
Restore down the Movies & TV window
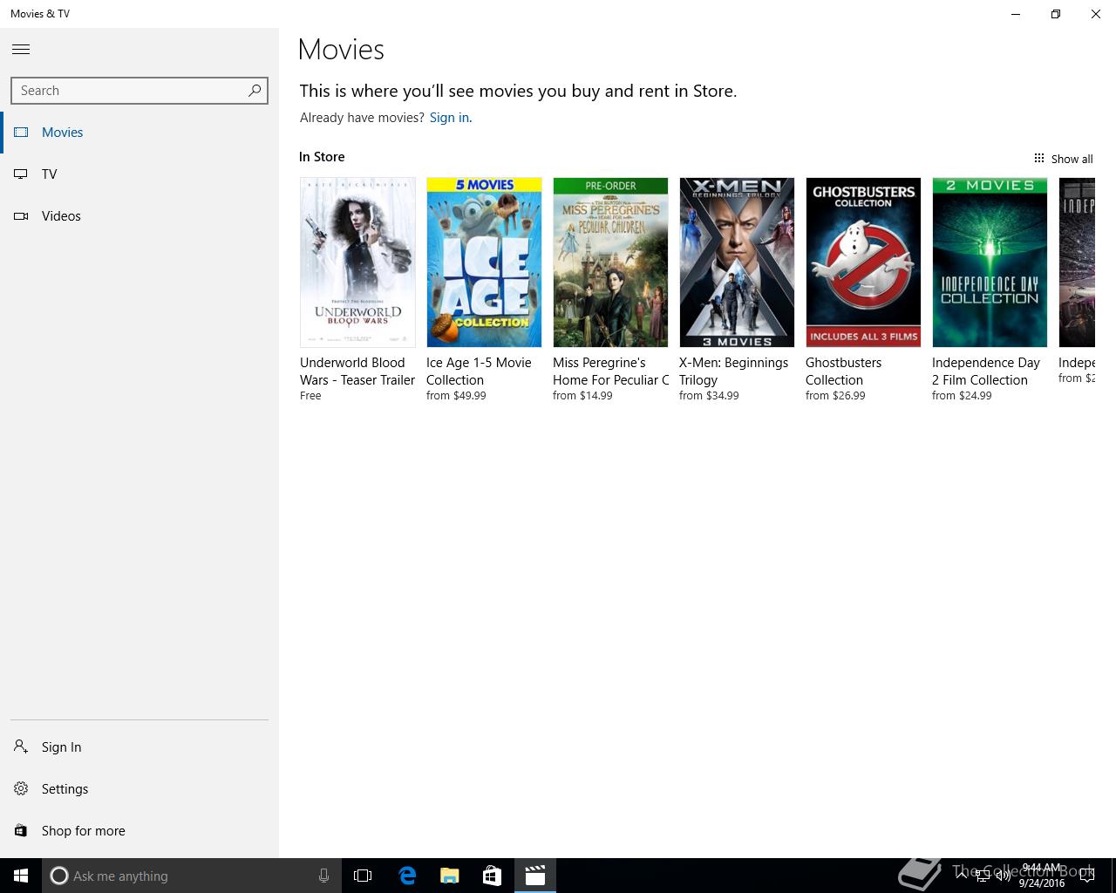[1056, 14]
